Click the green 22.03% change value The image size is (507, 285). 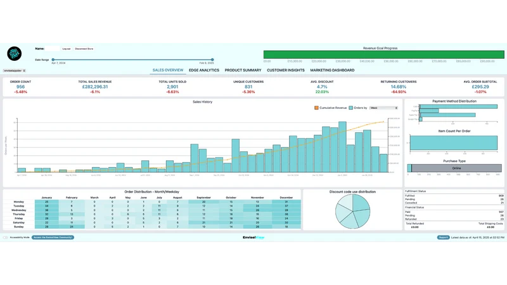[x=322, y=92]
